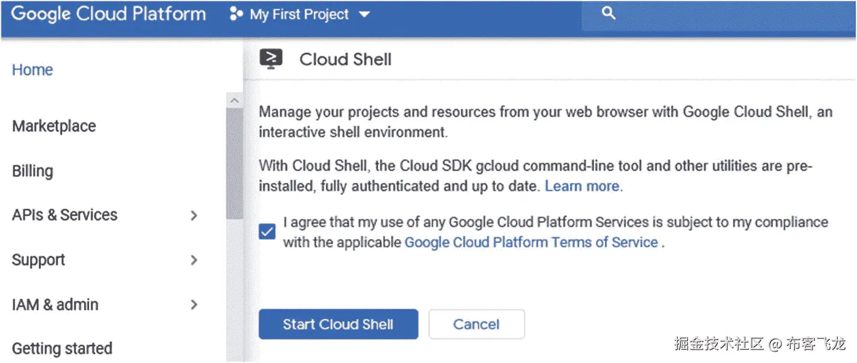Expand the APIs & Services submenu arrow
Screen dimensions: 857x363
tap(194, 215)
